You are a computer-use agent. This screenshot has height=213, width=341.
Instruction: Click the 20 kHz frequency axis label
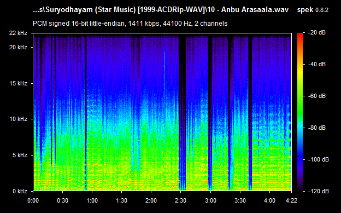pos(18,47)
